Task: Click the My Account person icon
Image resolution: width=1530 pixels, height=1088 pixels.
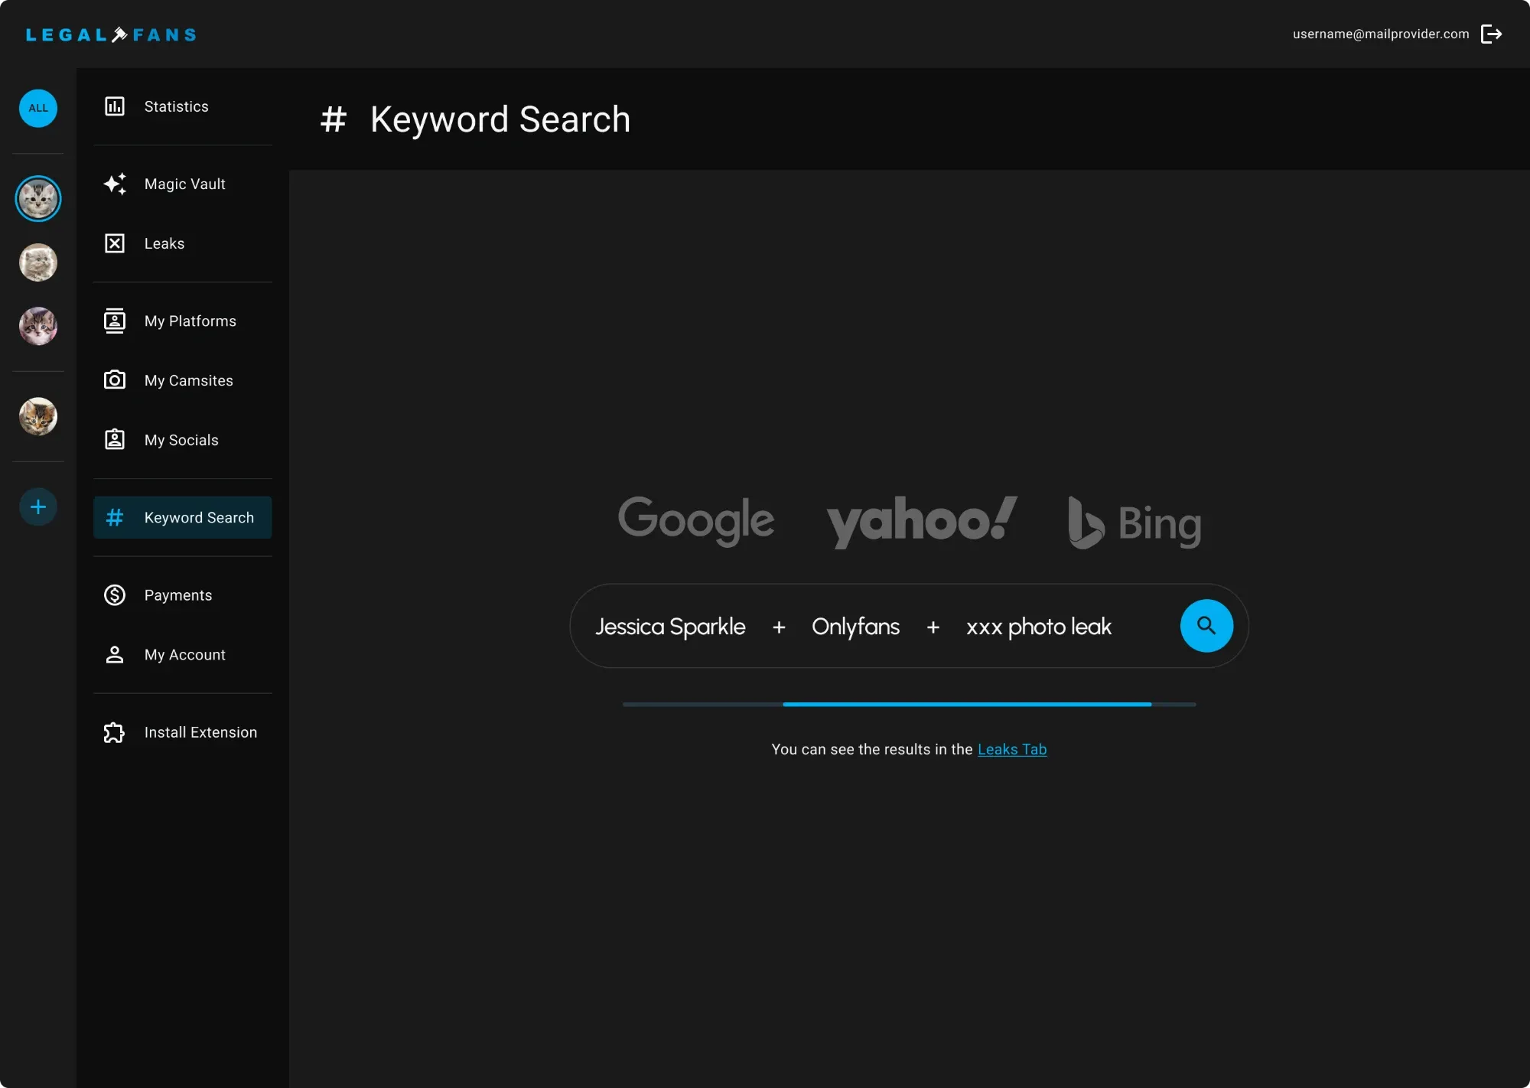Action: (115, 654)
